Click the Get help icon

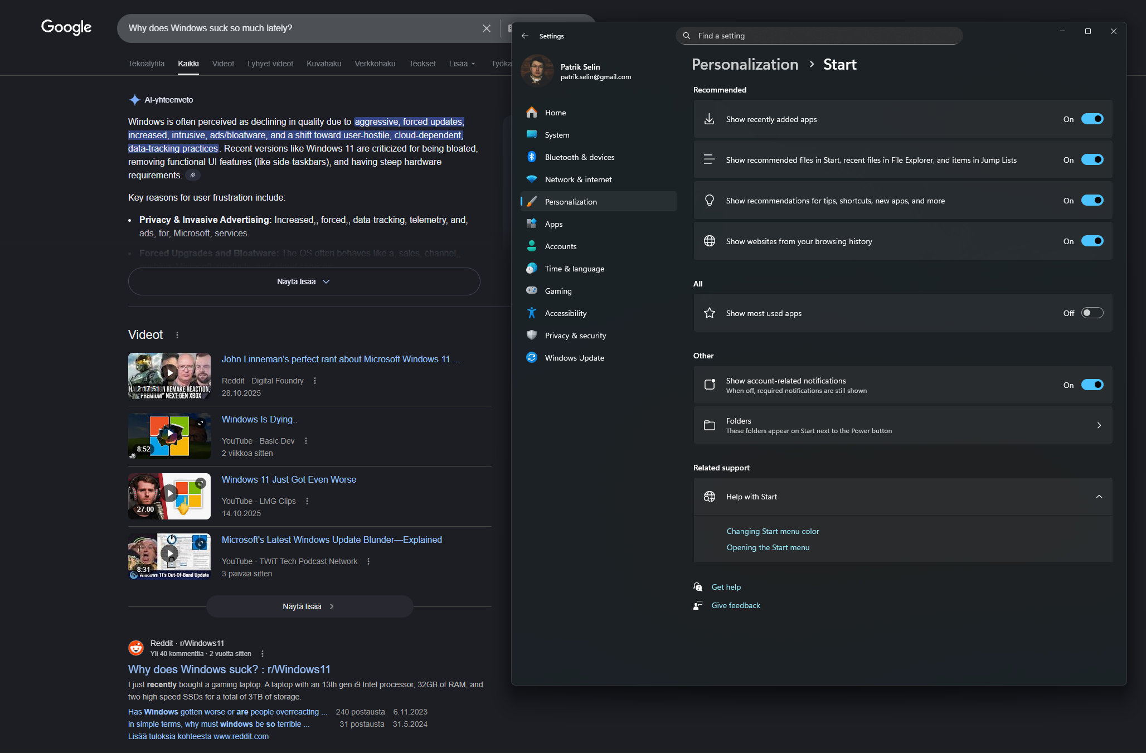point(698,587)
